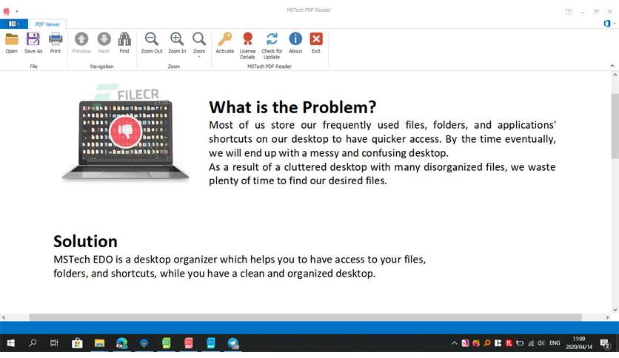The height and width of the screenshot is (358, 619).
Task: Open the notification action center
Action: (605, 343)
